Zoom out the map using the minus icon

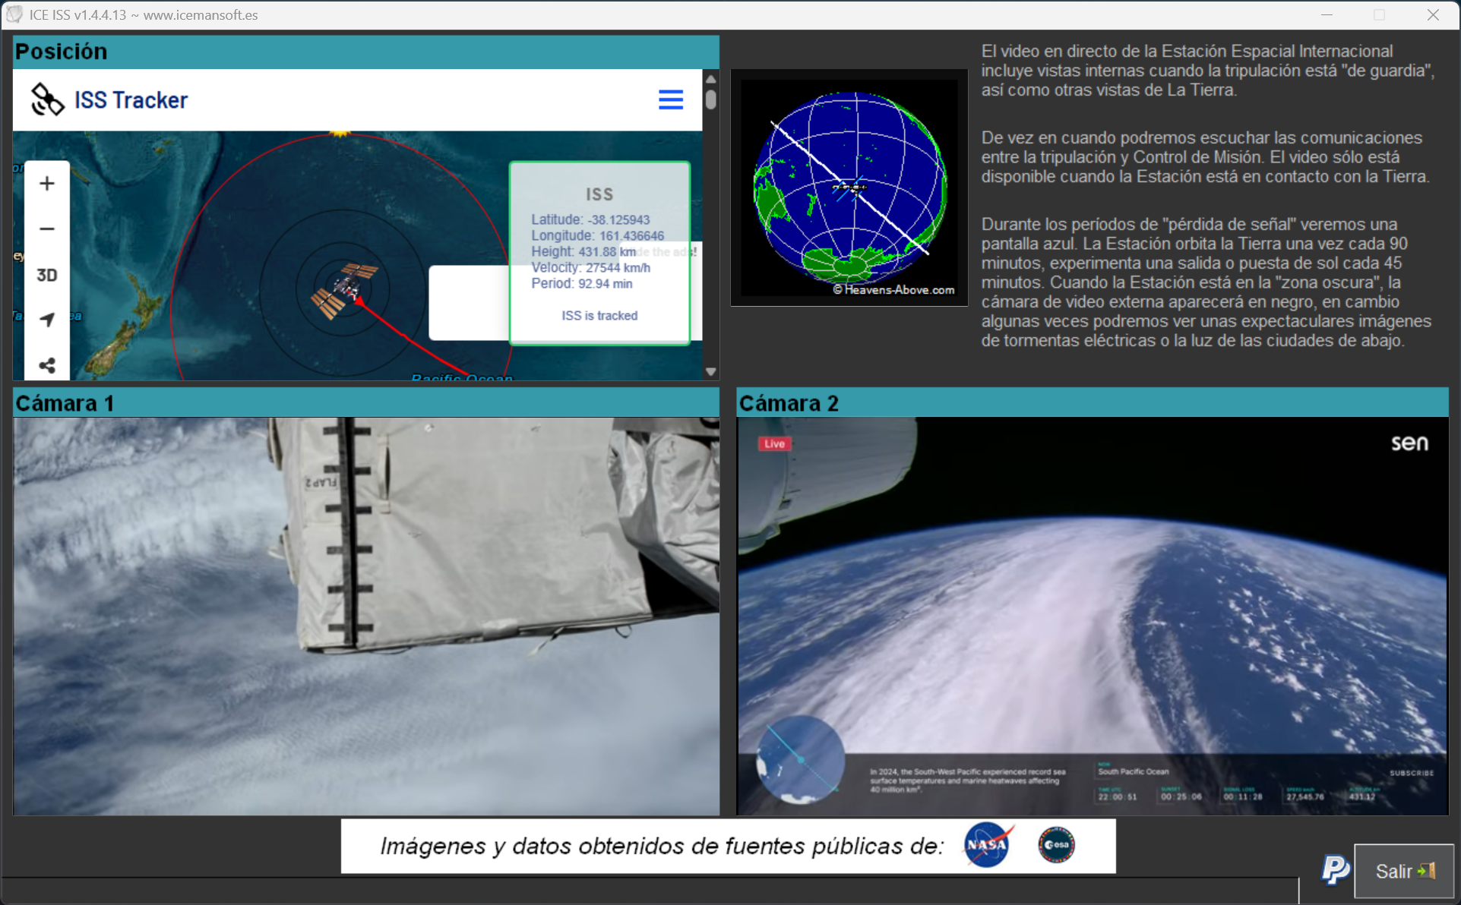[47, 229]
